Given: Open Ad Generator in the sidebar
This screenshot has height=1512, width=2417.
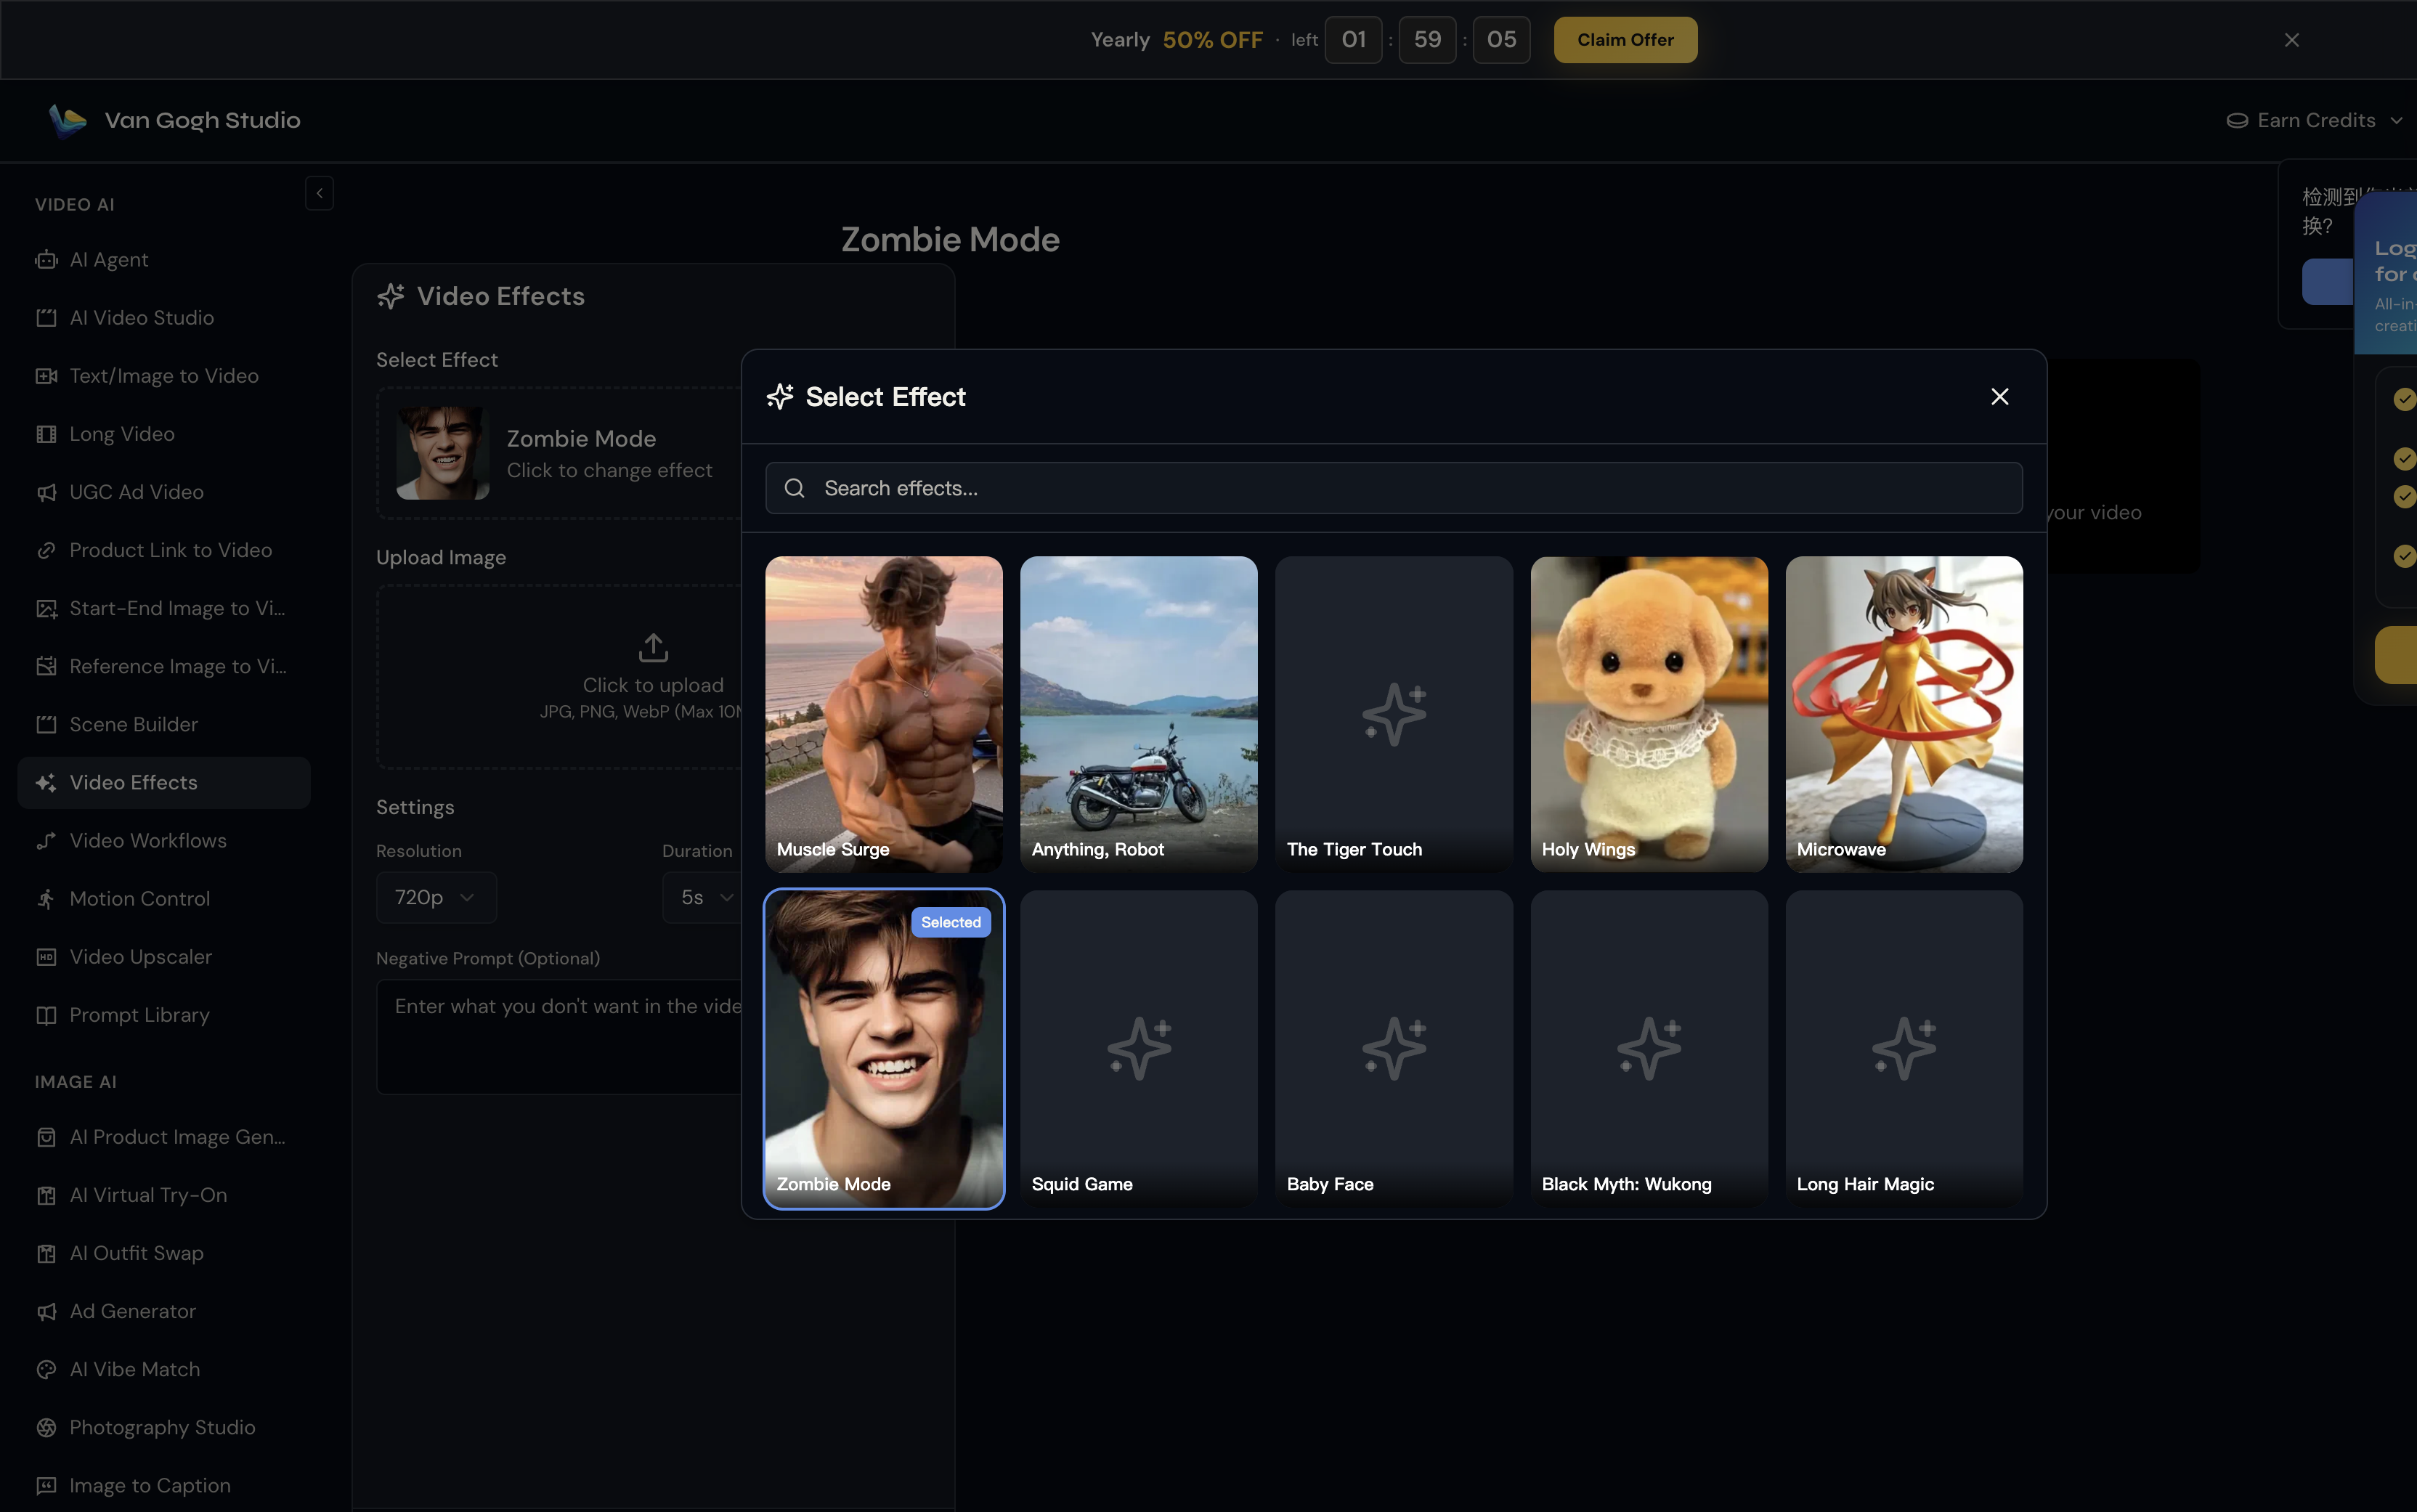Looking at the screenshot, I should tap(164, 1312).
